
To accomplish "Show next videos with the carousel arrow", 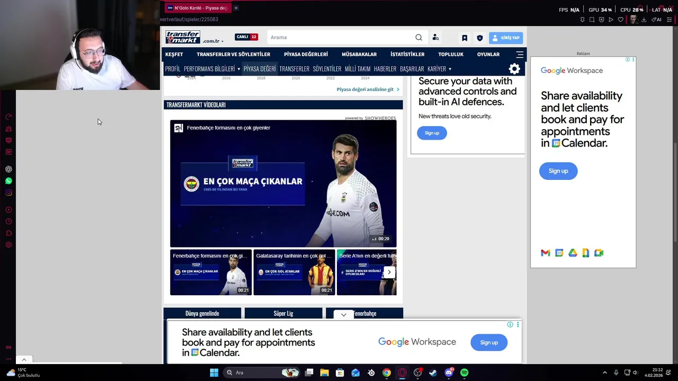I will coord(389,272).
